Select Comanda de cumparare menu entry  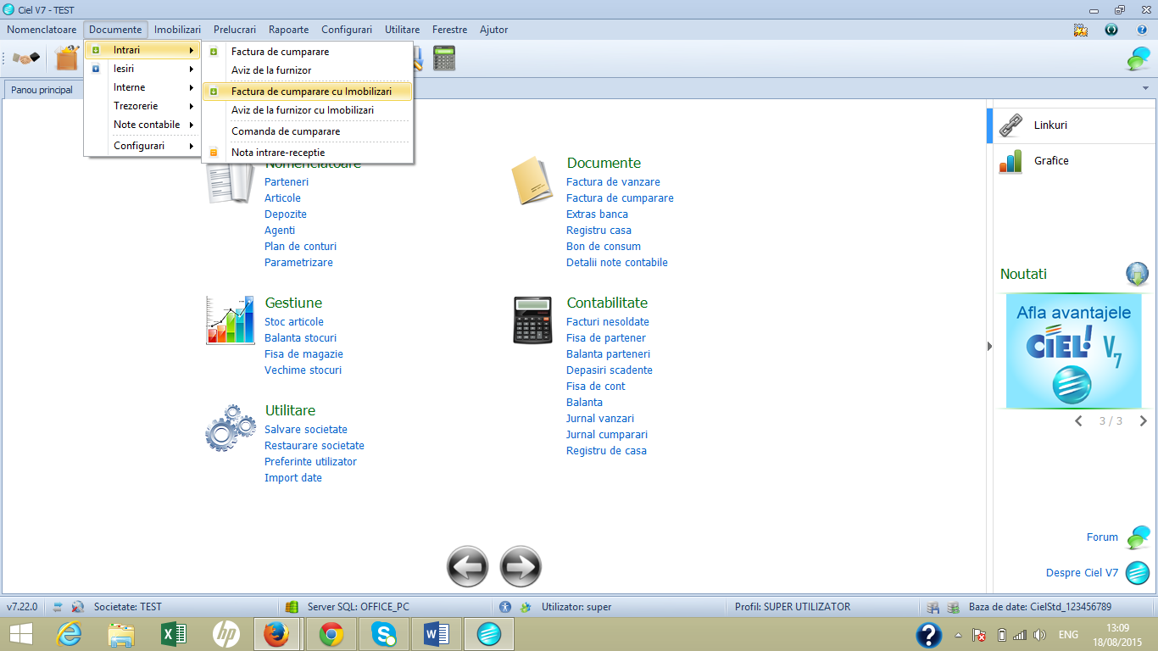pyautogui.click(x=307, y=131)
